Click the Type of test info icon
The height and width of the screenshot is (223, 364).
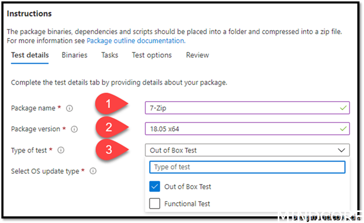coord(61,150)
